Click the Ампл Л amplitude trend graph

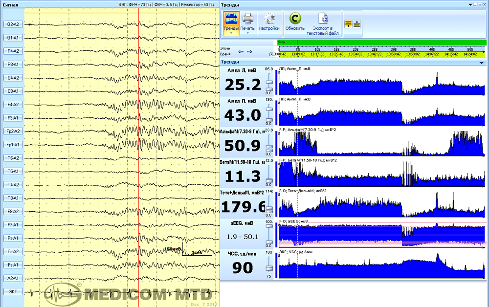point(382,82)
